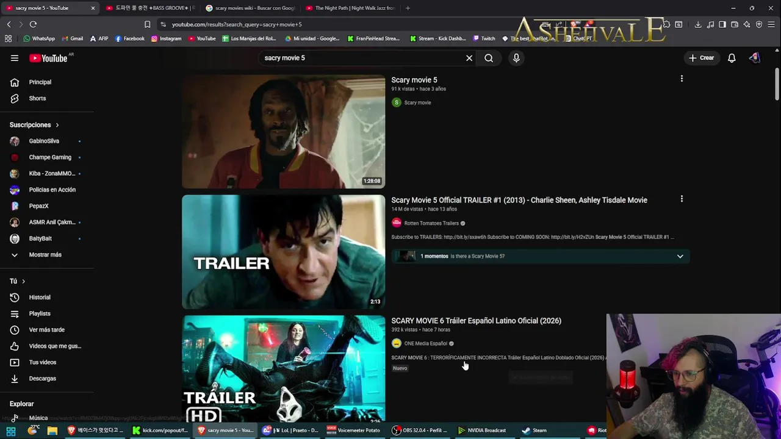Open options for Scary movie 5 video
Image resolution: width=781 pixels, height=439 pixels.
click(682, 79)
